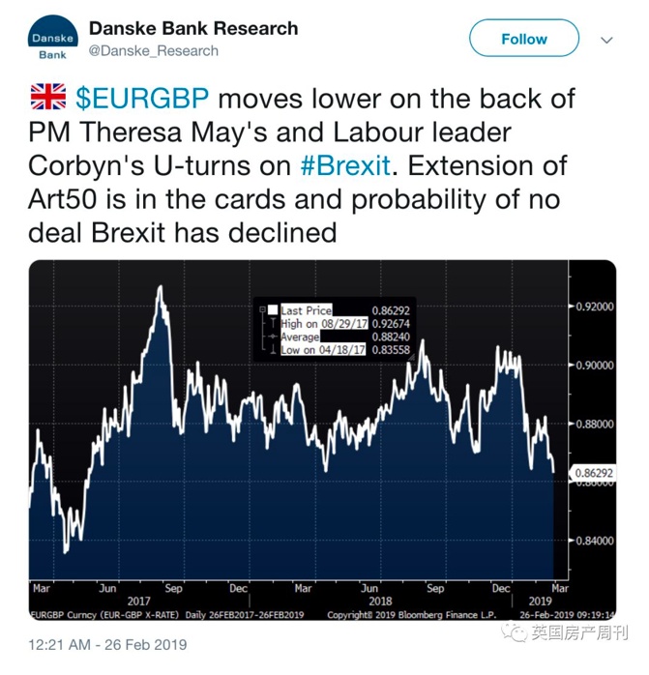
Task: Click the WeChat logo watermark icon
Action: (x=509, y=633)
